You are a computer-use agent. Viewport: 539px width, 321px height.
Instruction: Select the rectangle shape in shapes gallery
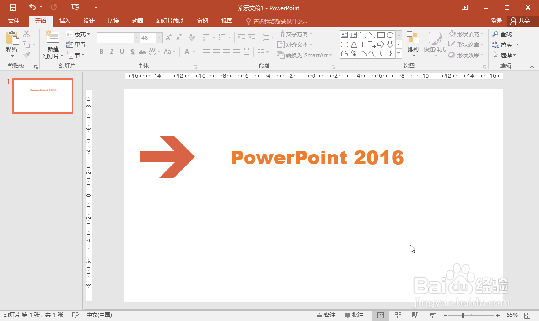coord(381,35)
